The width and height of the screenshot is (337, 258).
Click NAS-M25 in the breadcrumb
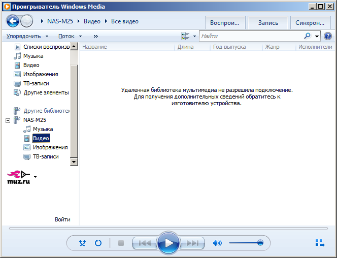[x=60, y=21]
